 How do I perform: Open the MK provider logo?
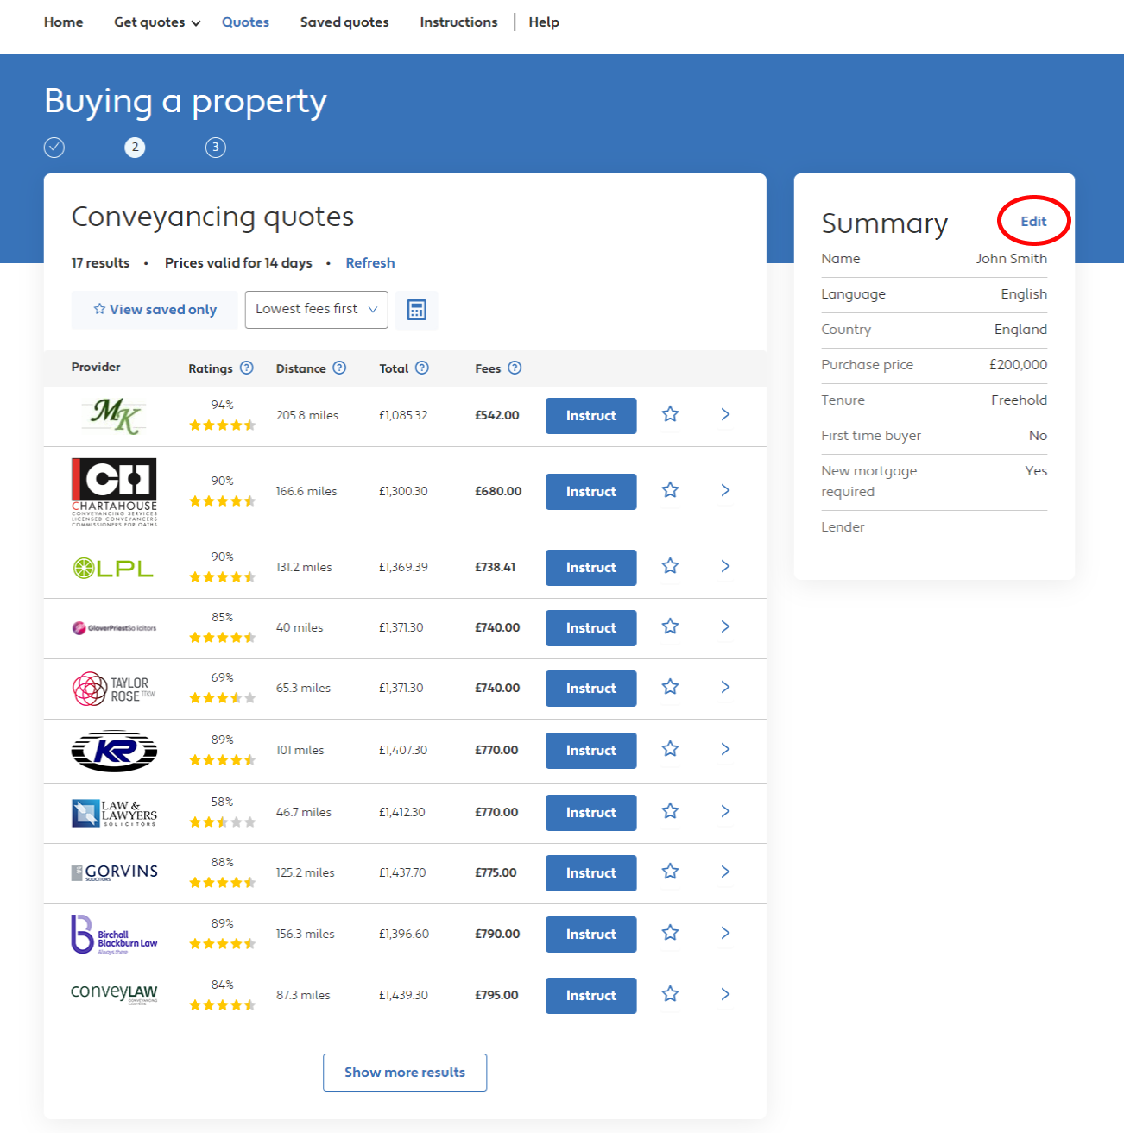click(x=115, y=415)
